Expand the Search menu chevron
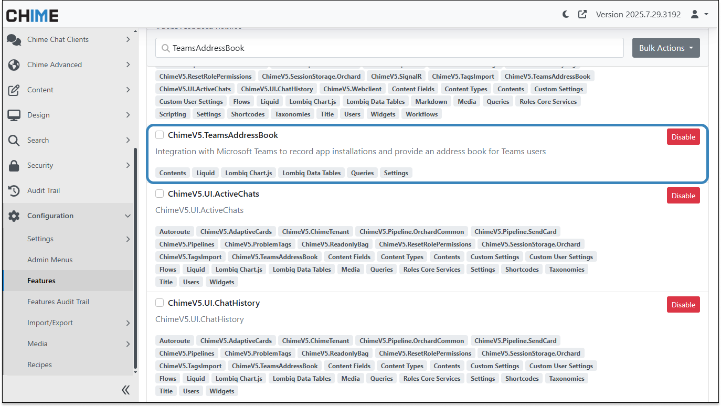This screenshot has width=721, height=407. [128, 140]
